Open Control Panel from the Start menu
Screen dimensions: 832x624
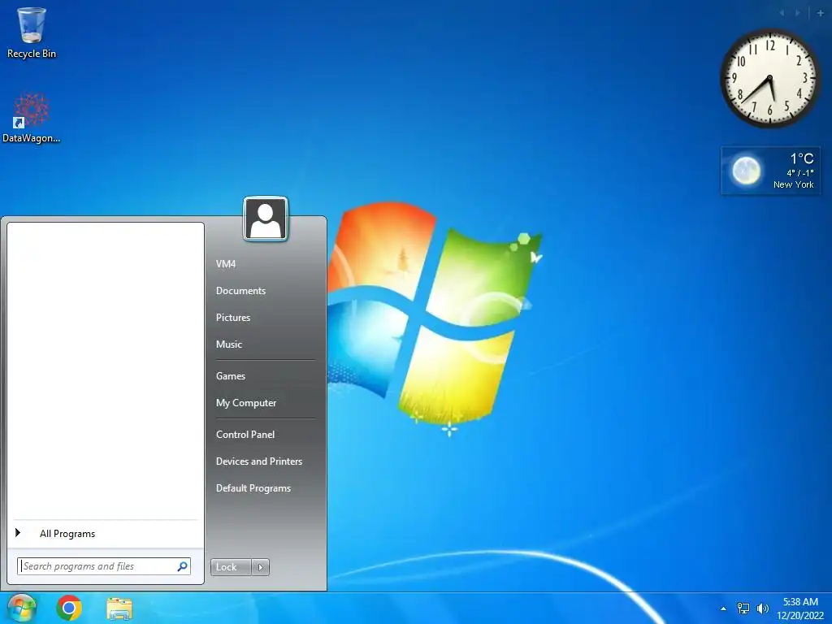click(245, 435)
